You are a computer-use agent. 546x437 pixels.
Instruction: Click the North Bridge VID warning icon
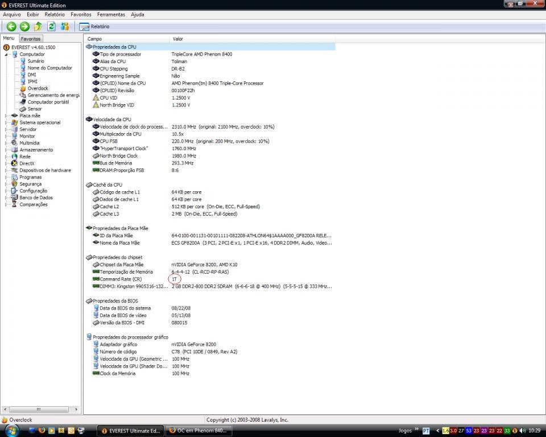point(96,105)
